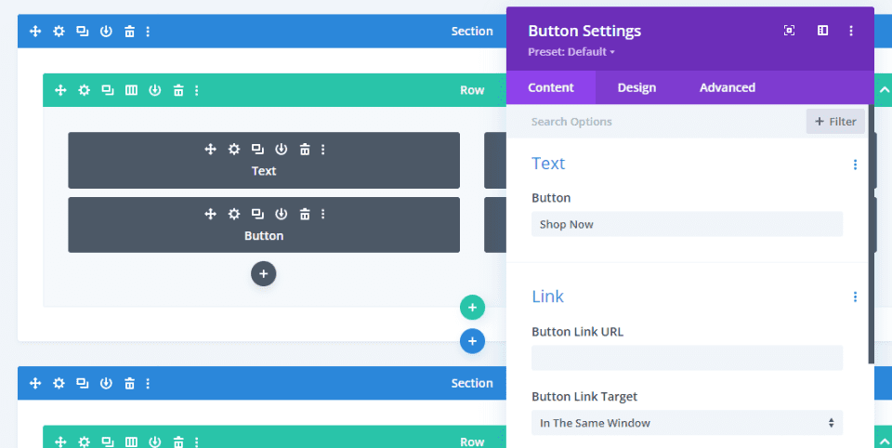Switch to the Advanced tab
This screenshot has height=448, width=892.
[728, 87]
